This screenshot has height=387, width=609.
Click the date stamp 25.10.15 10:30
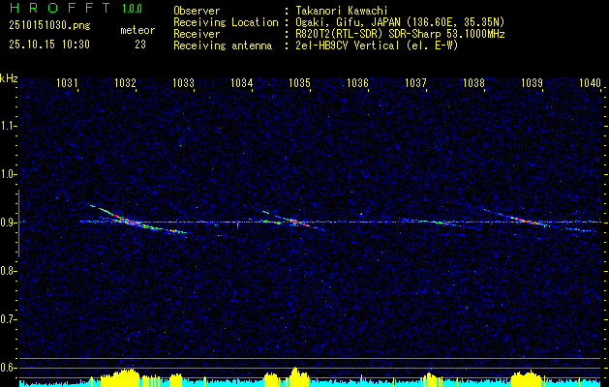(x=49, y=45)
